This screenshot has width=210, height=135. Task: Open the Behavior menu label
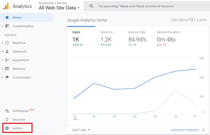(19, 69)
